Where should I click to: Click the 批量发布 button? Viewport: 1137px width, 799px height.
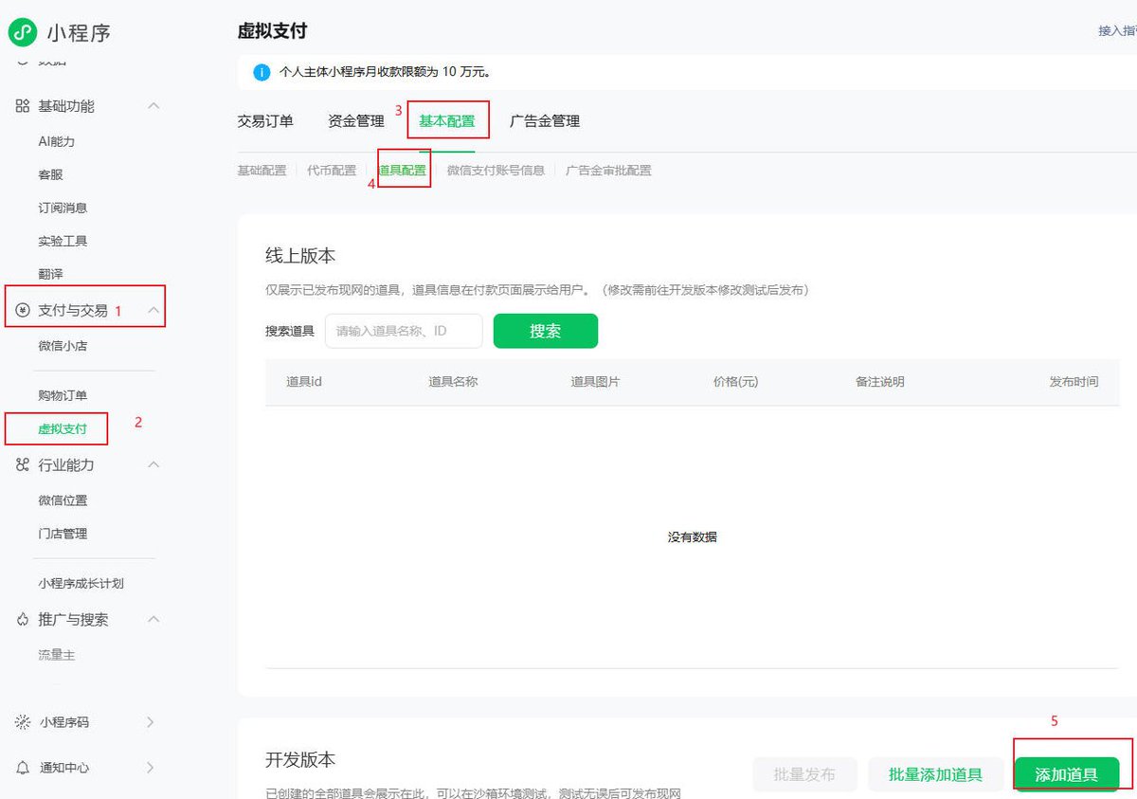click(x=804, y=774)
